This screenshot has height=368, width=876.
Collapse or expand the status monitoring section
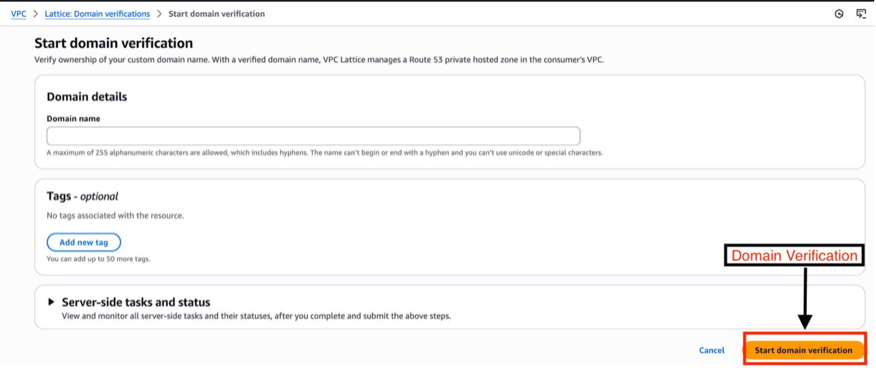[x=52, y=302]
